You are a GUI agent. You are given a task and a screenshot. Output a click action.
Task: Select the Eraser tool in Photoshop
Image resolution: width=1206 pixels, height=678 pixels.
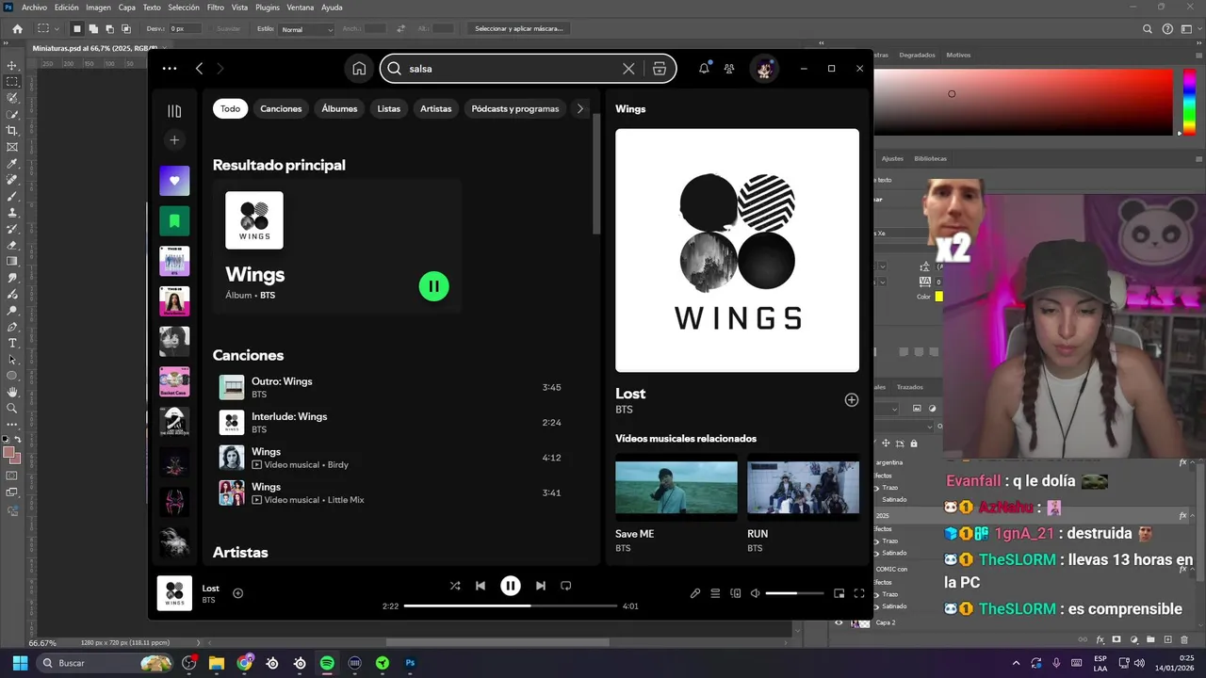(12, 245)
